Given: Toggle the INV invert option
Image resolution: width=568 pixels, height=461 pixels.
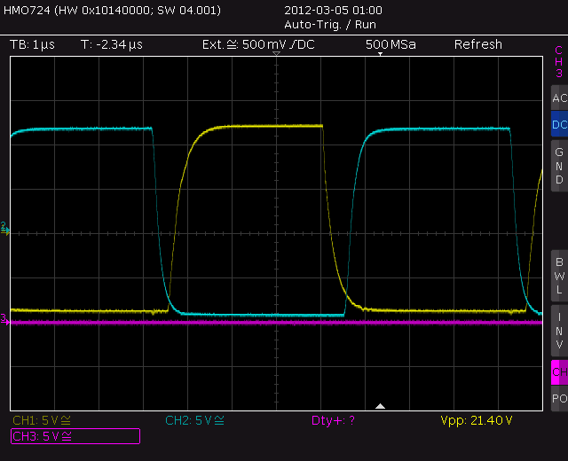Looking at the screenshot, I should point(559,331).
